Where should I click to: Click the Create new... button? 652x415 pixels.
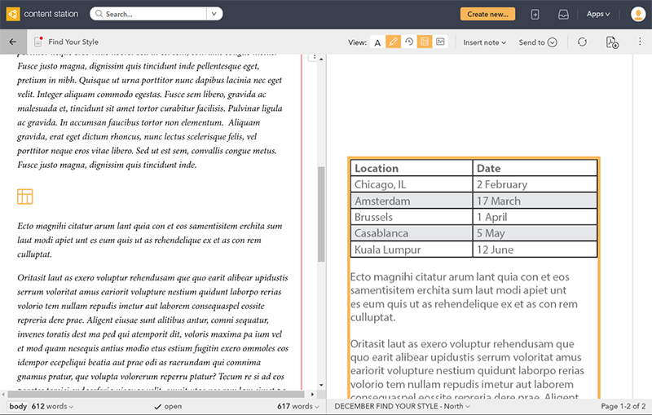pos(487,14)
